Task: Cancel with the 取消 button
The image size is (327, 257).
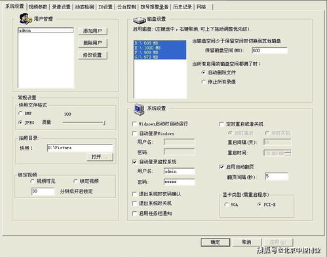Action: click(246, 242)
